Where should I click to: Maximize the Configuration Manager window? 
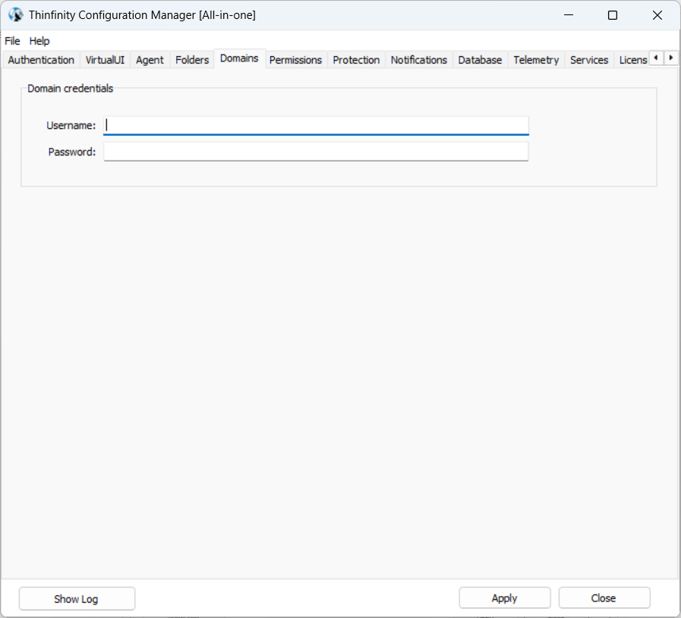pos(613,15)
